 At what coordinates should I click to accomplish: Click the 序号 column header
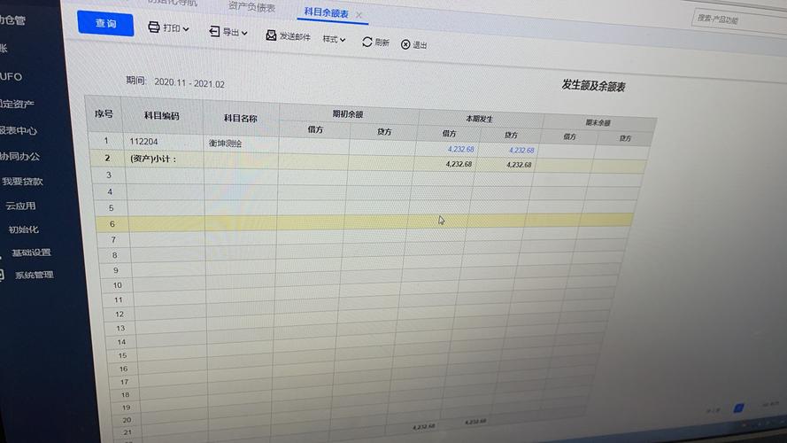coord(104,114)
